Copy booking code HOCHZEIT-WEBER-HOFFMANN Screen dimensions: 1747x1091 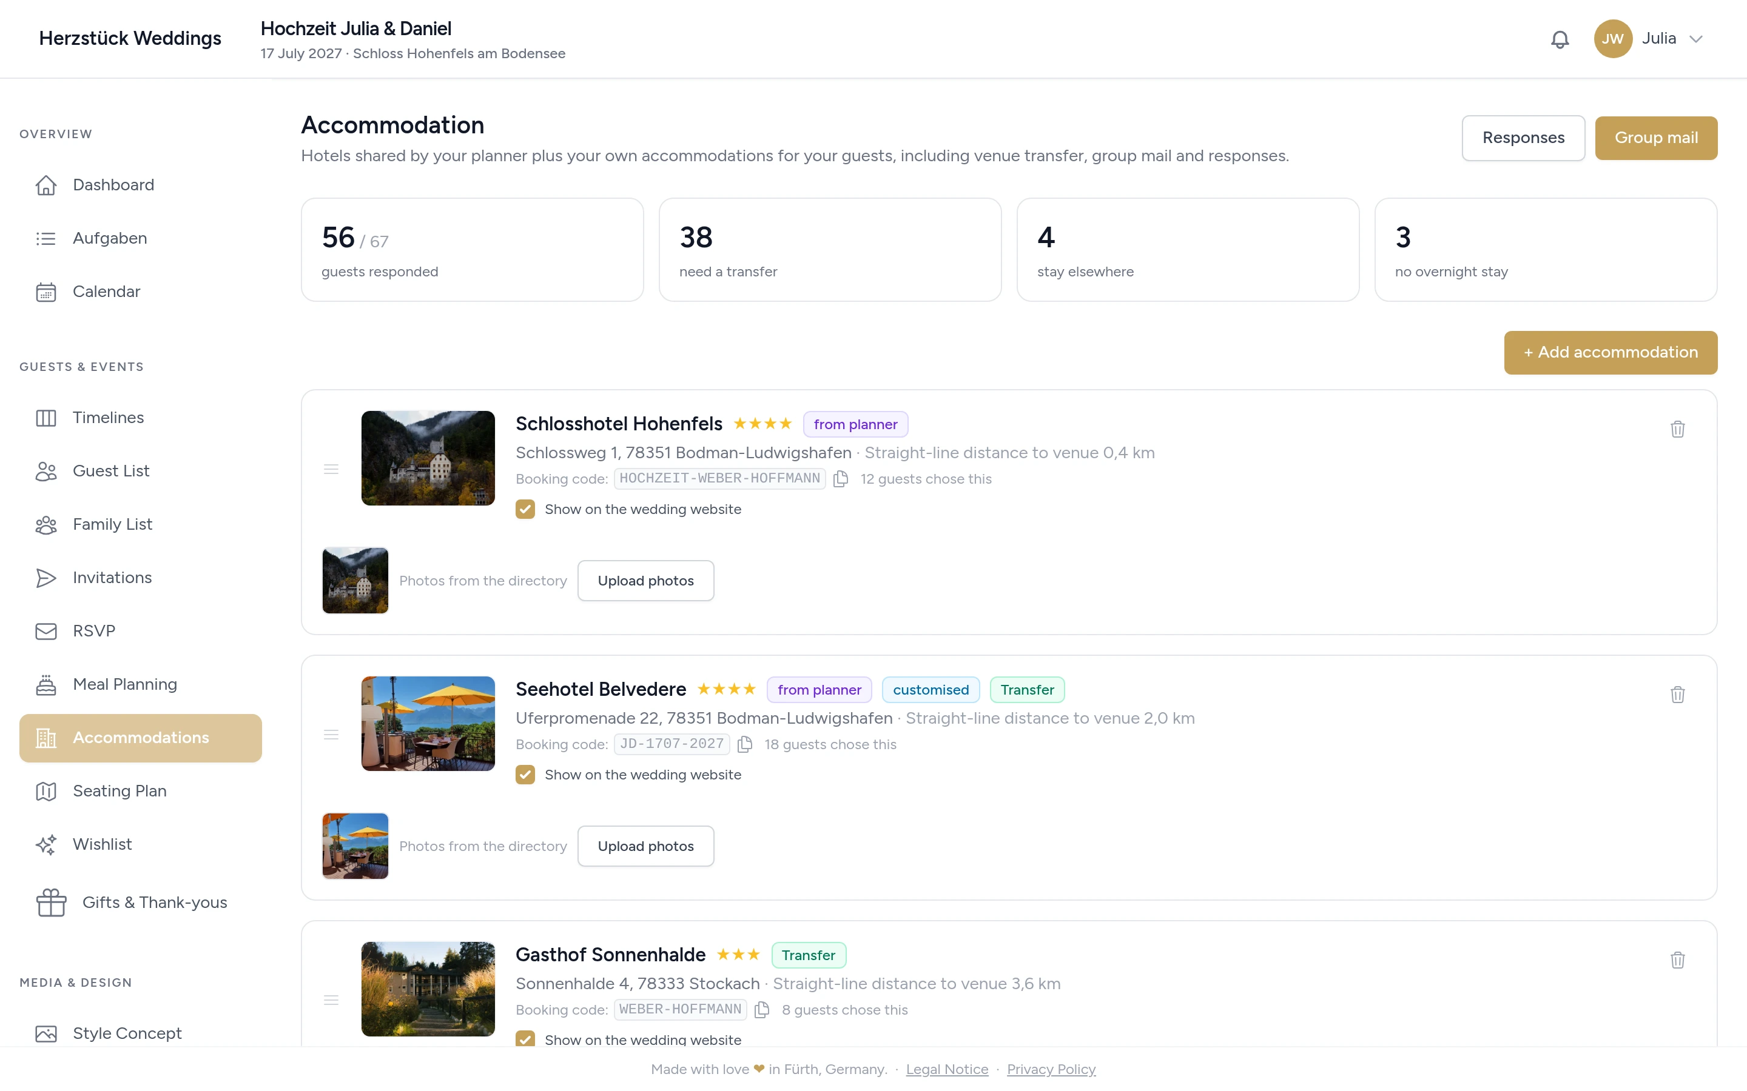[840, 479]
